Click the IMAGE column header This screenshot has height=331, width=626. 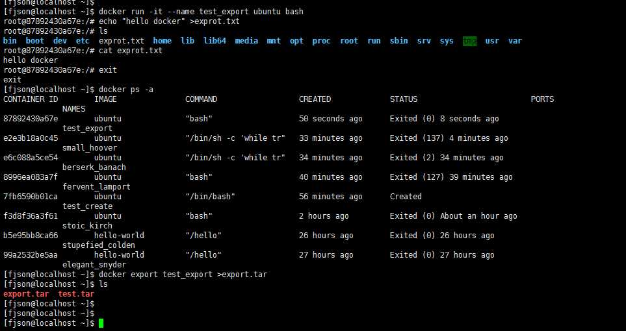[105, 99]
